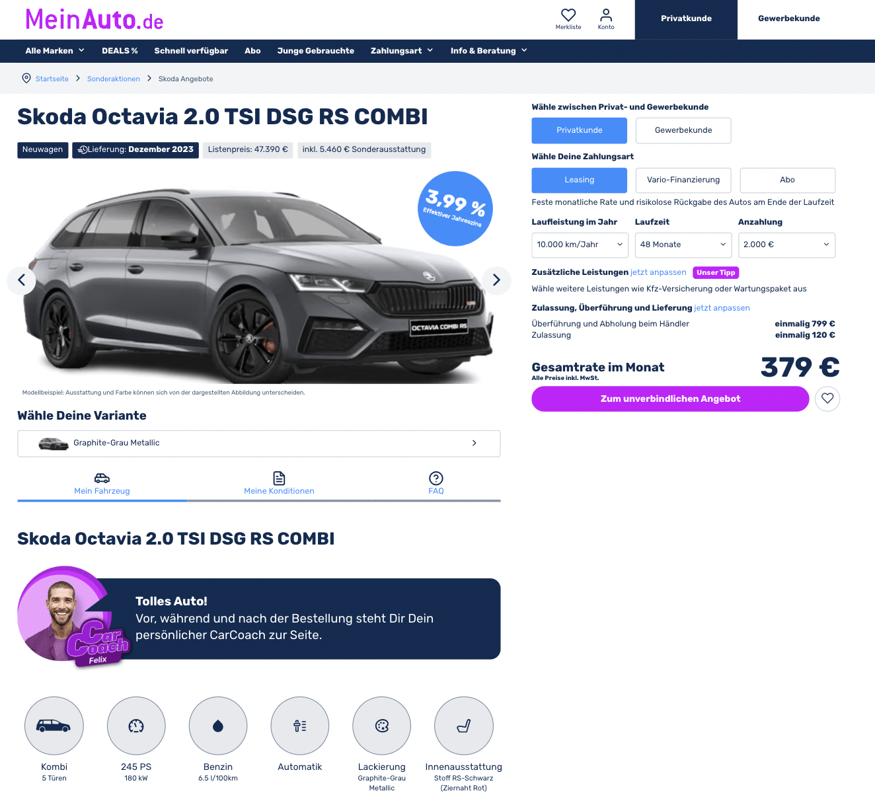Click the 3,99 % Effektiver Jahreszins badge

(x=455, y=209)
